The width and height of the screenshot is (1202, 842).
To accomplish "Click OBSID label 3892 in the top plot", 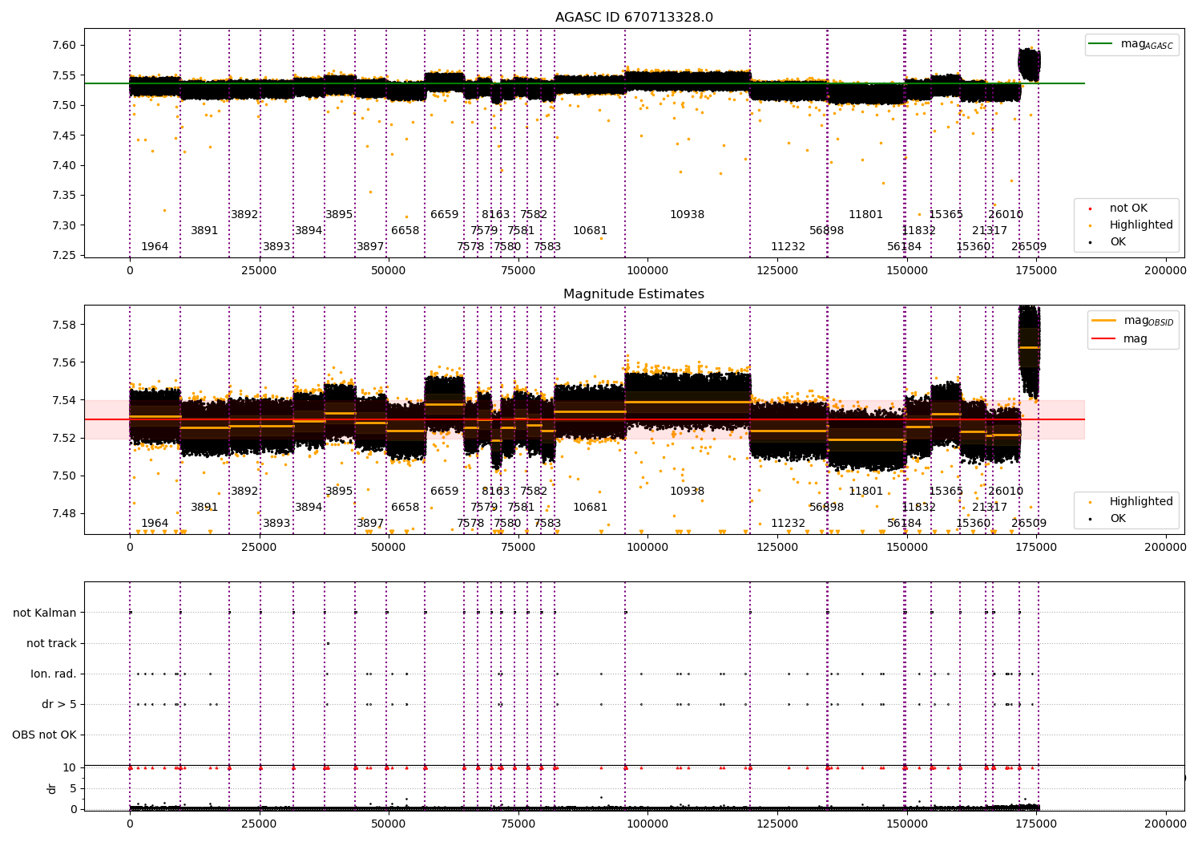I will tap(244, 215).
